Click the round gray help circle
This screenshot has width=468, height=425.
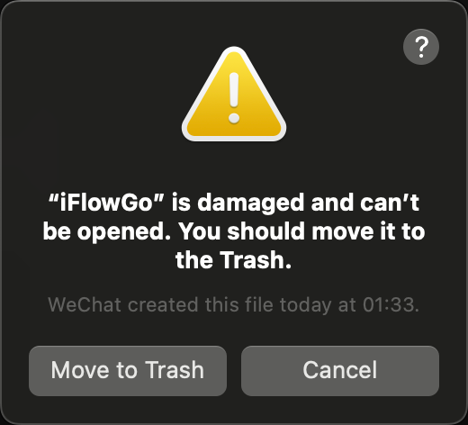point(421,47)
